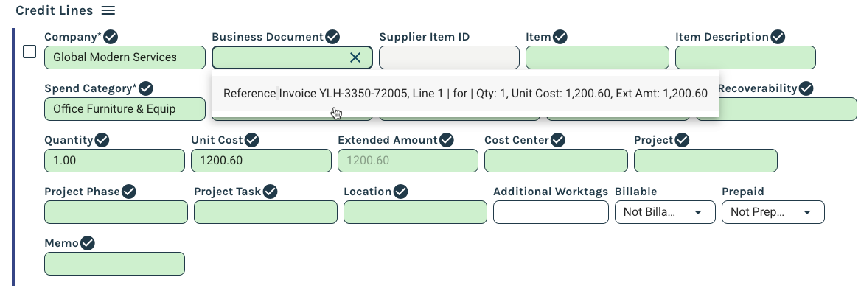The height and width of the screenshot is (291, 861).
Task: Click inside the Memo text field
Action: point(115,264)
